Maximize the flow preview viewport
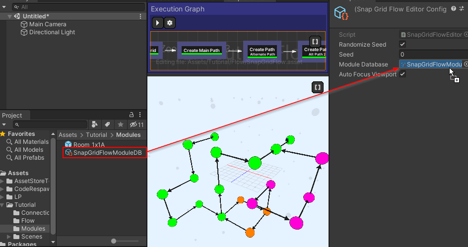 [317, 87]
